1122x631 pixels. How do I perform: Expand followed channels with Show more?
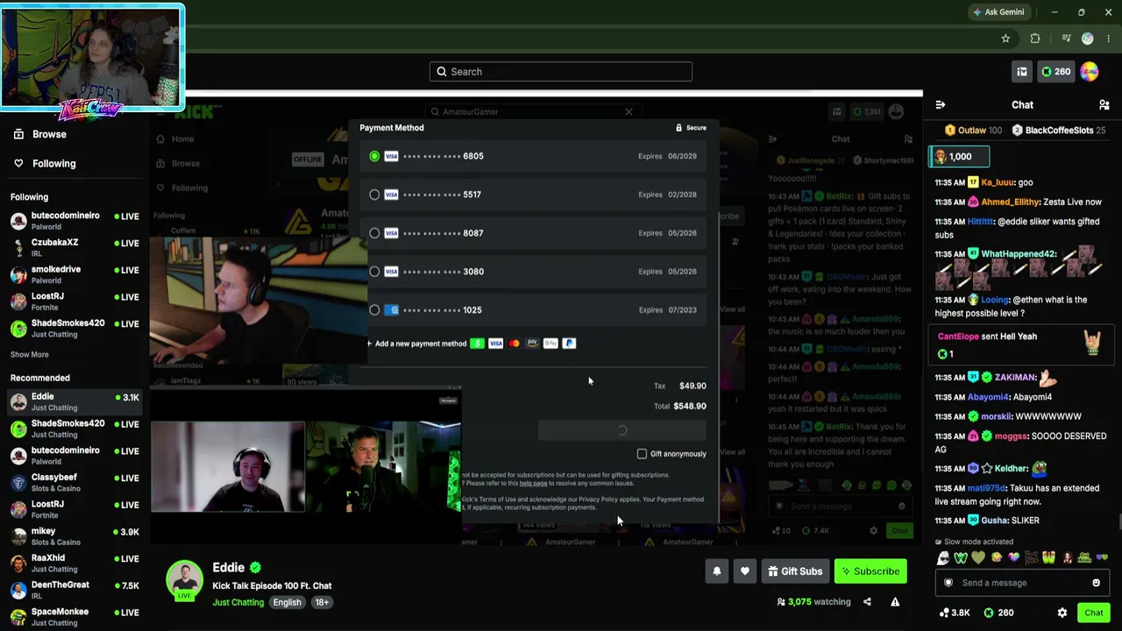point(30,355)
